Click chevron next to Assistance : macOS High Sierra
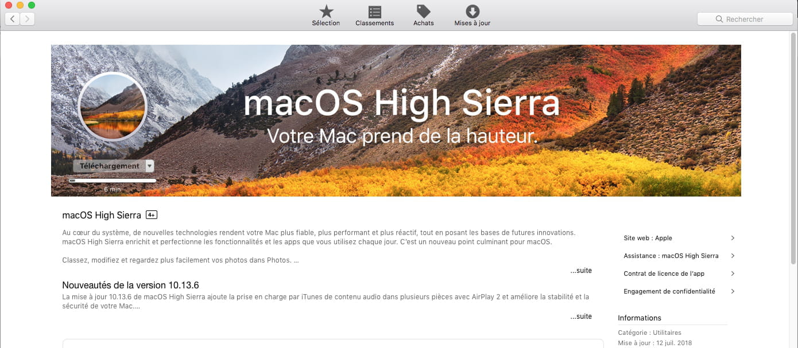This screenshot has height=348, width=798. coord(733,256)
